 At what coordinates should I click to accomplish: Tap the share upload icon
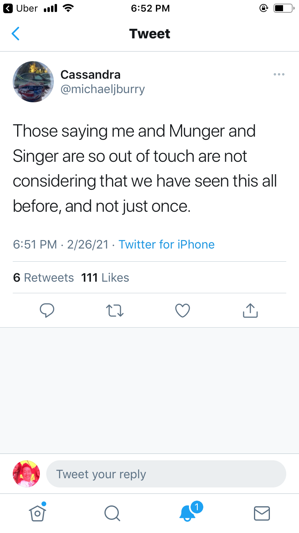coord(250,310)
